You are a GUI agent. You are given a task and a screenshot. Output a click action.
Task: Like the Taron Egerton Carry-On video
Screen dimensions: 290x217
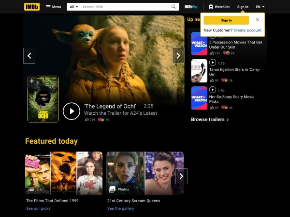pos(212,81)
